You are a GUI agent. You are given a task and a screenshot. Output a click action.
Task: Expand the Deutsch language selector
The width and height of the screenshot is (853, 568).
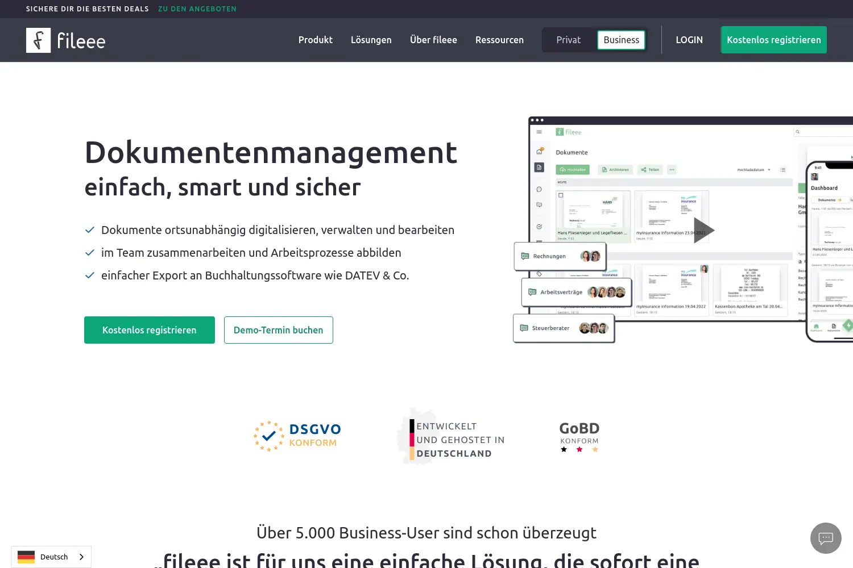point(51,557)
